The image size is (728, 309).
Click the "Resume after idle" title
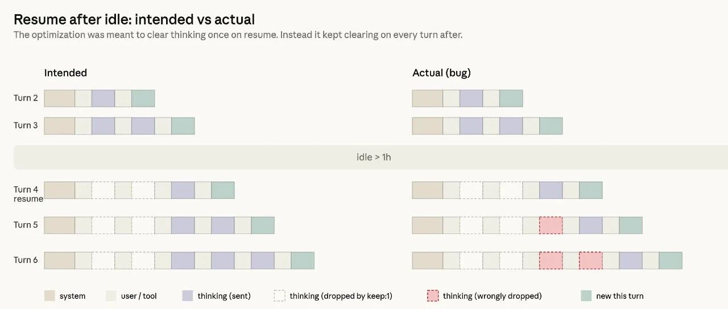[134, 19]
